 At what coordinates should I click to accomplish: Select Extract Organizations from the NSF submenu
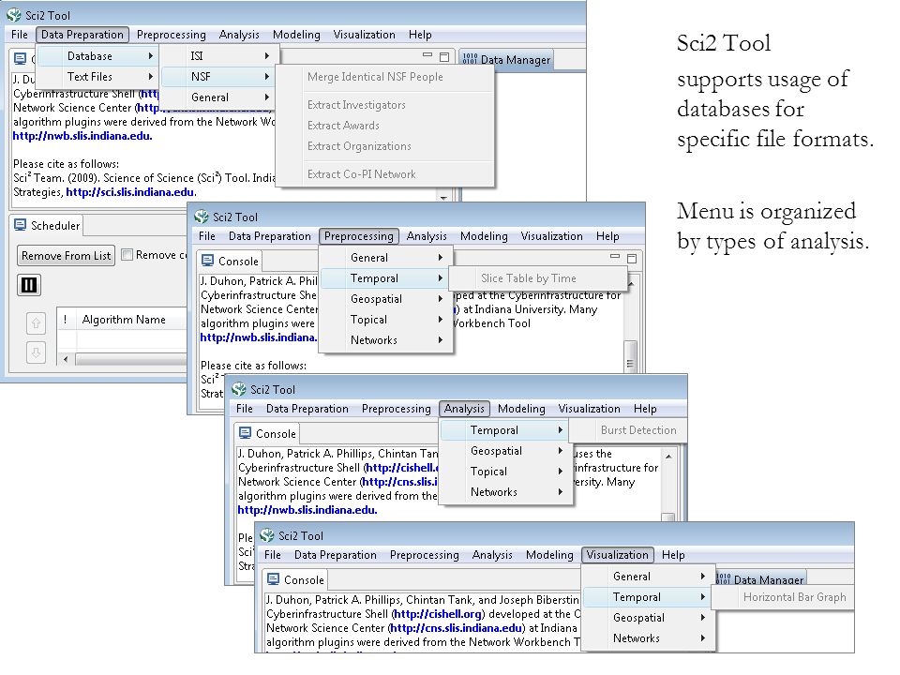point(384,146)
